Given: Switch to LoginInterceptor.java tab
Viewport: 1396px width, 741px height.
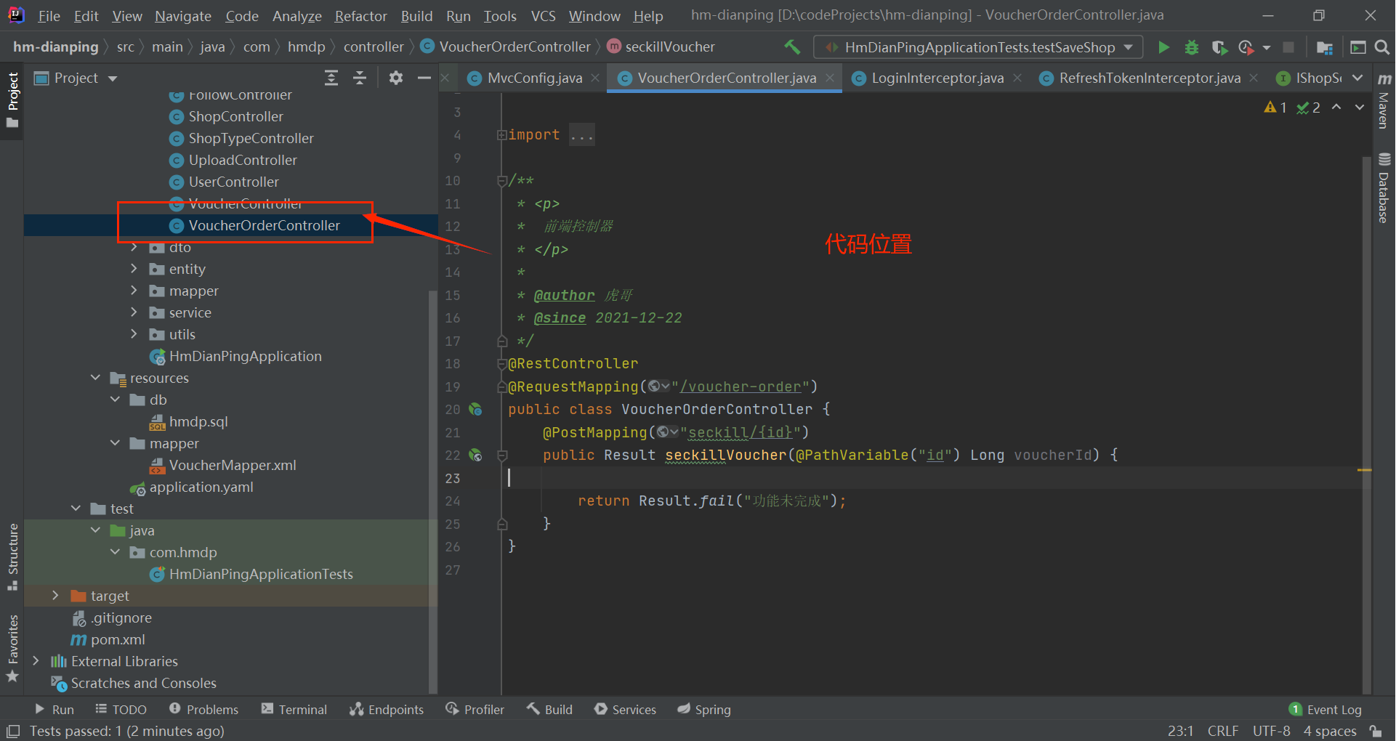Looking at the screenshot, I should [x=937, y=78].
